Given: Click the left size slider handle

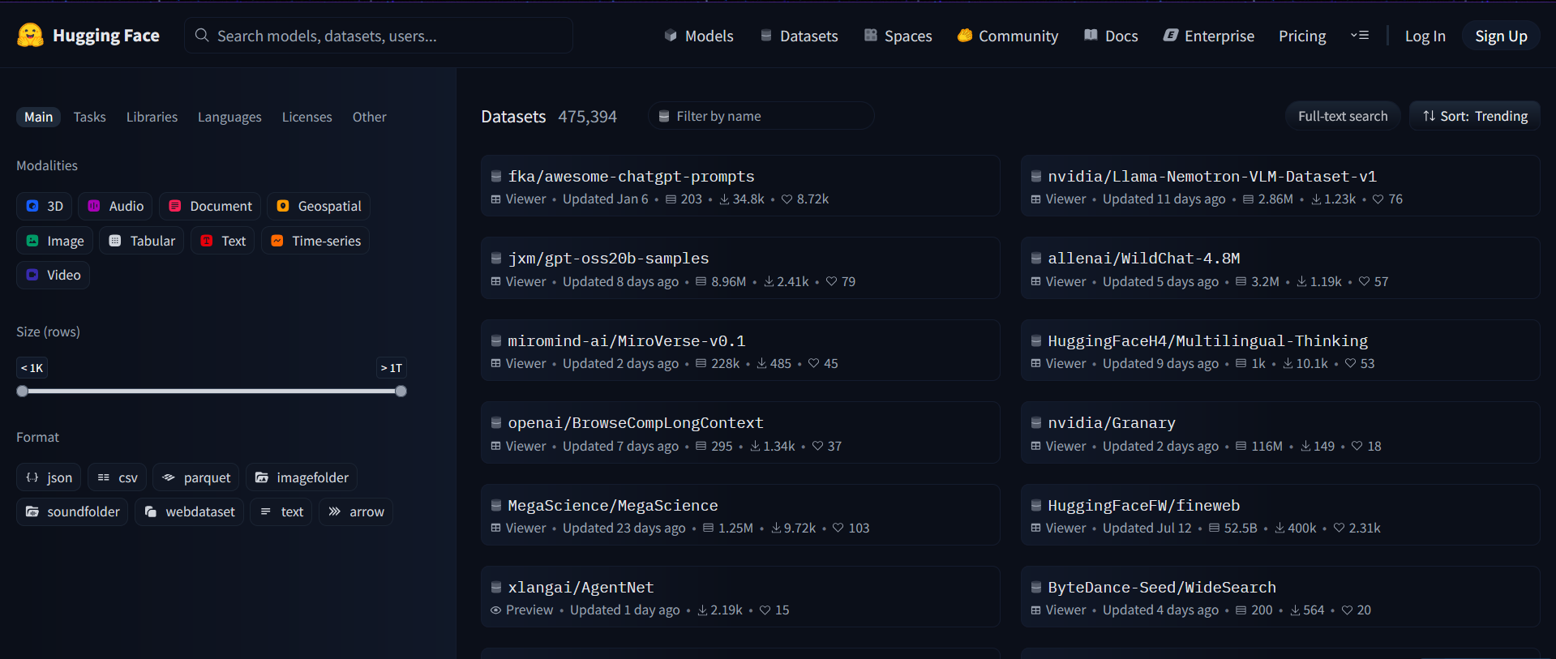Looking at the screenshot, I should coord(23,391).
